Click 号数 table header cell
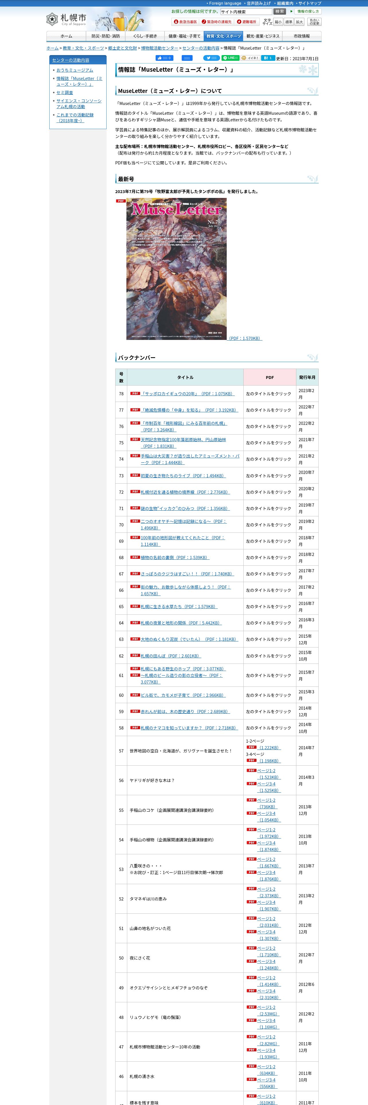368x1105 pixels. (x=121, y=377)
